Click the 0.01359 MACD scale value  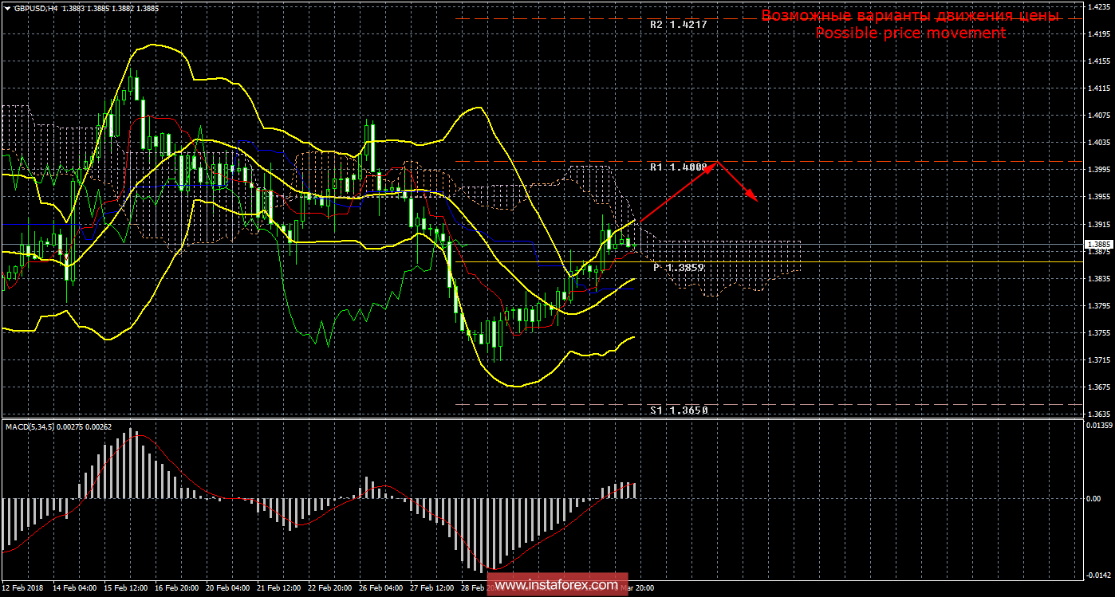click(1098, 426)
